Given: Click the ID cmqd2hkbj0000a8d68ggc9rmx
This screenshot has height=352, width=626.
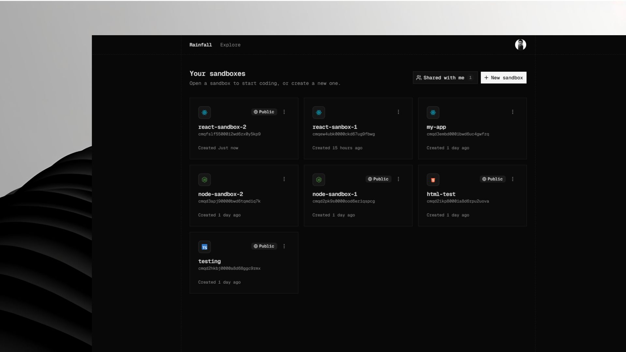Looking at the screenshot, I should pyautogui.click(x=229, y=268).
